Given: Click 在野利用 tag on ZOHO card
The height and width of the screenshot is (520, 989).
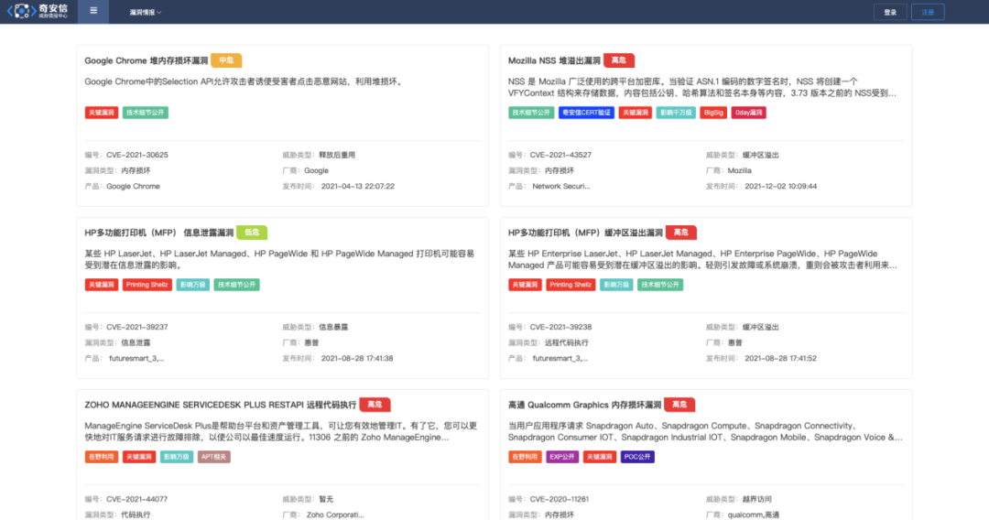Looking at the screenshot, I should tap(101, 456).
